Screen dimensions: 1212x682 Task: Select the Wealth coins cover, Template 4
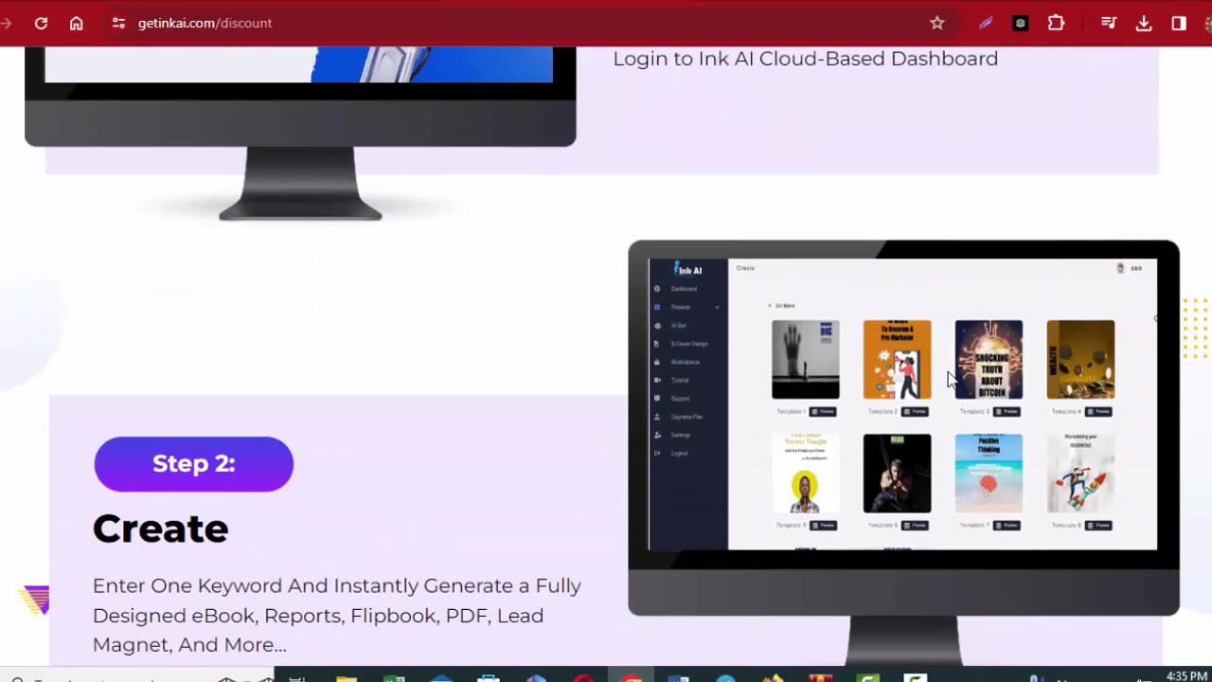point(1080,359)
